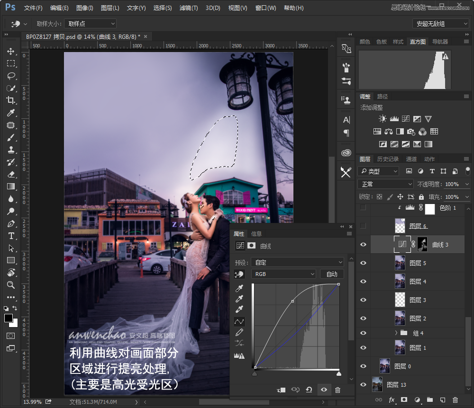The height and width of the screenshot is (408, 474).
Task: Hide the 图层 5 layer
Action: pyautogui.click(x=363, y=263)
